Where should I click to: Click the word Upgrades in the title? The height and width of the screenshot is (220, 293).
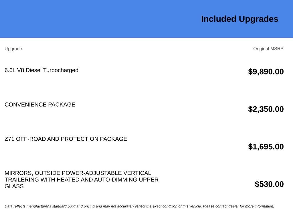tap(259, 19)
